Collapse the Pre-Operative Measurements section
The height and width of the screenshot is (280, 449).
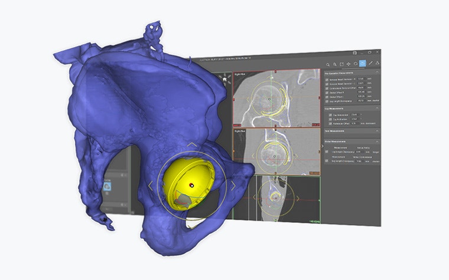point(377,73)
